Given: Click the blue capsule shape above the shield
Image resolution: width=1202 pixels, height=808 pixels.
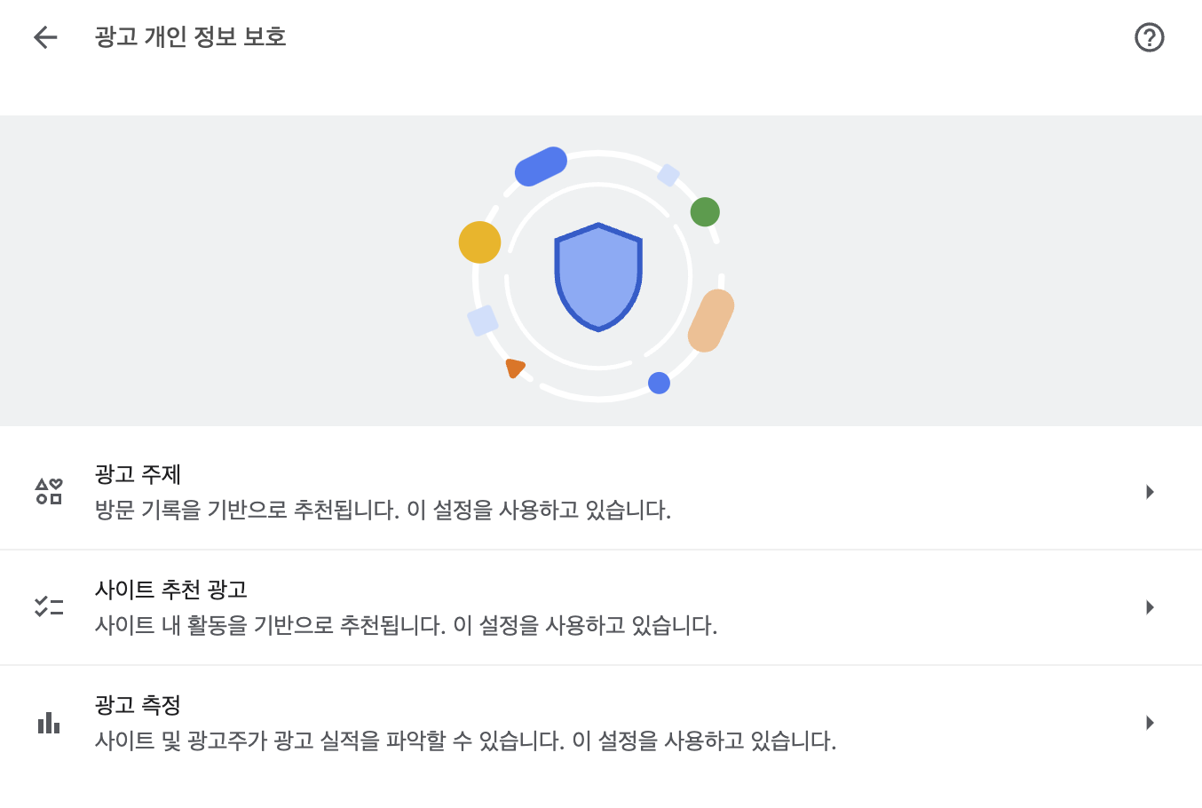Looking at the screenshot, I should coord(541,164).
